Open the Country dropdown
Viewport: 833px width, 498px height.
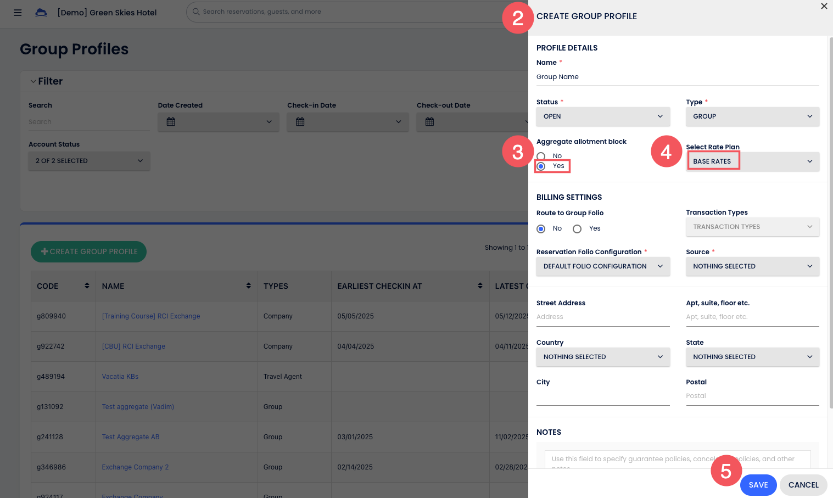pos(603,357)
